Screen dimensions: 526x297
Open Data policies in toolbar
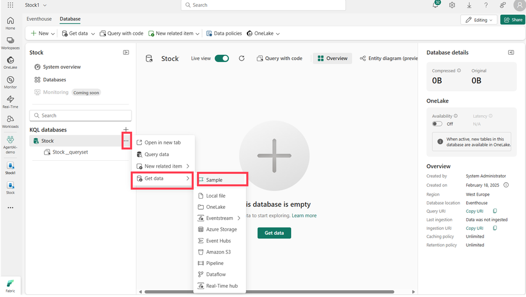point(224,34)
